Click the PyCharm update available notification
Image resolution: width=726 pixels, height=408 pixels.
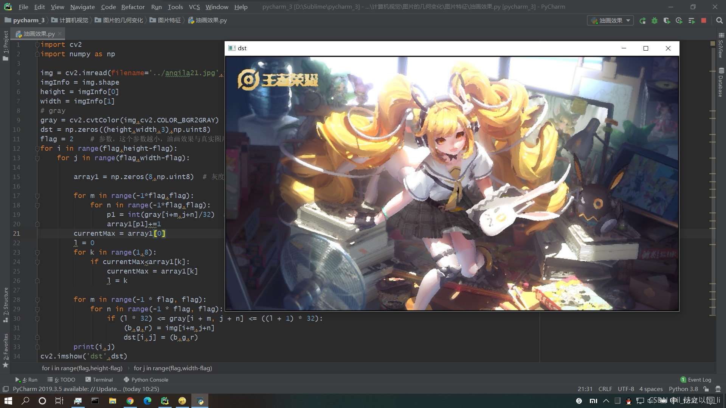coord(86,389)
